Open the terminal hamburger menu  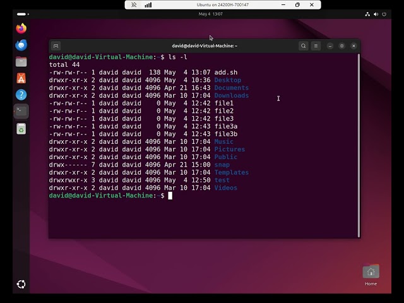click(316, 46)
